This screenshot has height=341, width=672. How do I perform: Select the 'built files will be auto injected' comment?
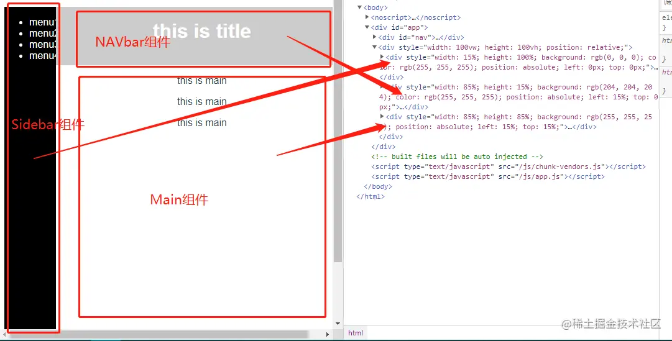[x=458, y=157]
